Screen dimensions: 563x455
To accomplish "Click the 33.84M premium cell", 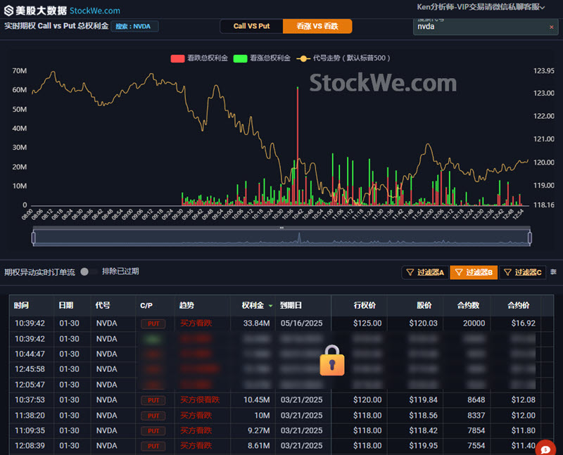I will click(256, 323).
